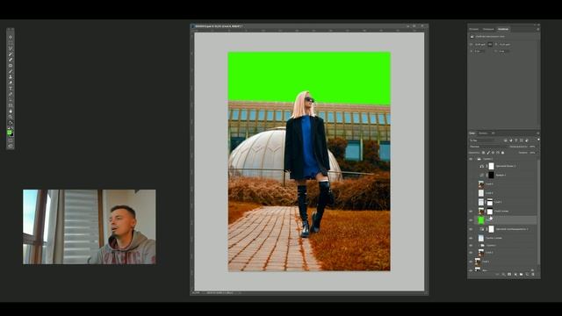Click the X position field in Properties
Image resolution: width=562 pixels, height=316 pixels.
(x=480, y=51)
